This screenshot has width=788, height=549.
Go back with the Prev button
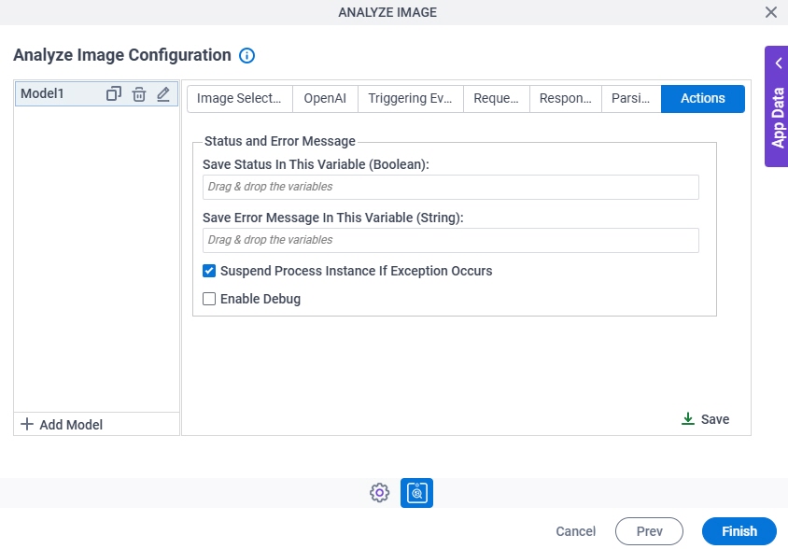[649, 531]
